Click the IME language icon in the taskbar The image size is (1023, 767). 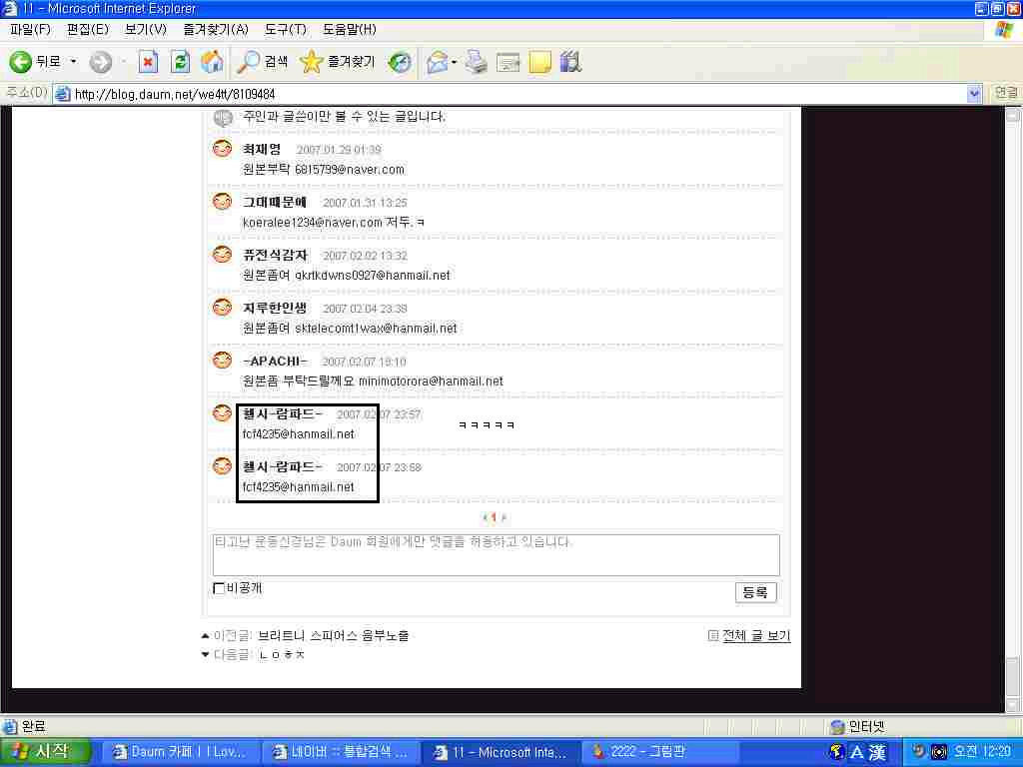[837, 752]
